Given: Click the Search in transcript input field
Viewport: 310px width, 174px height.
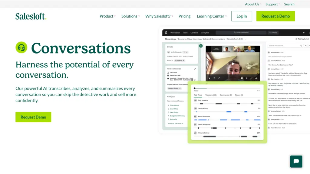Looking at the screenshot, I should pyautogui.click(x=285, y=46).
